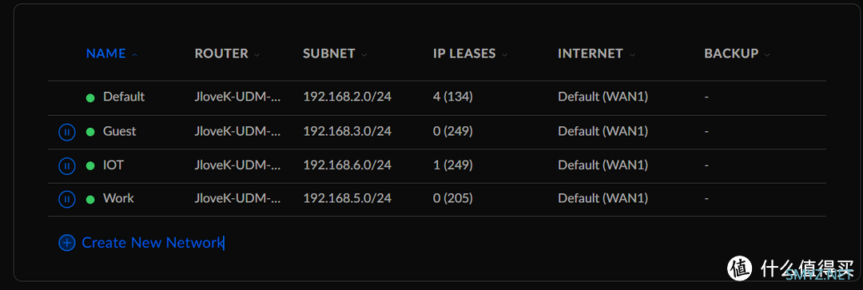The height and width of the screenshot is (290, 863).
Task: Open the Create New Network link
Action: [153, 243]
